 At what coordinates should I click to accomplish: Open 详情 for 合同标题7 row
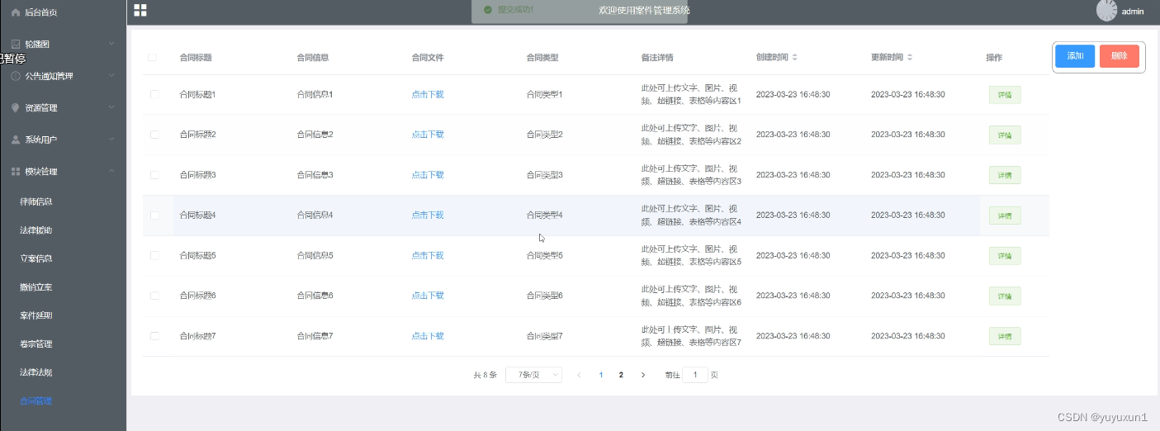(1005, 336)
